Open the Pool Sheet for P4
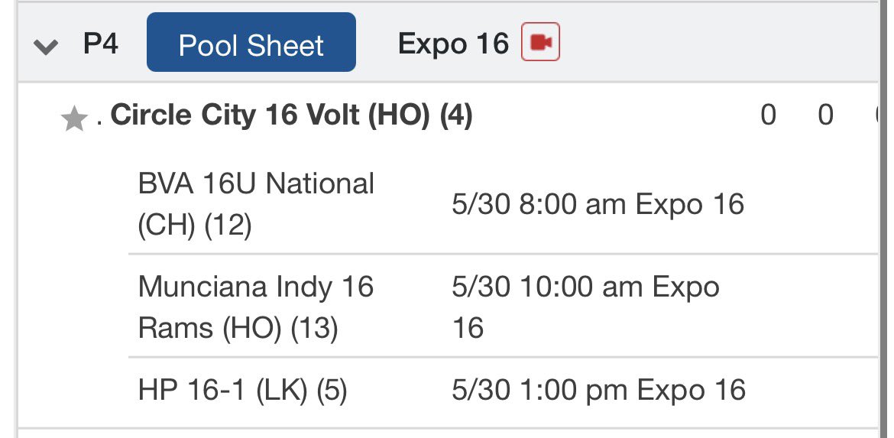This screenshot has width=894, height=438. pyautogui.click(x=251, y=42)
